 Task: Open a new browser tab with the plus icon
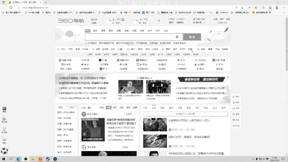[x=46, y=3]
